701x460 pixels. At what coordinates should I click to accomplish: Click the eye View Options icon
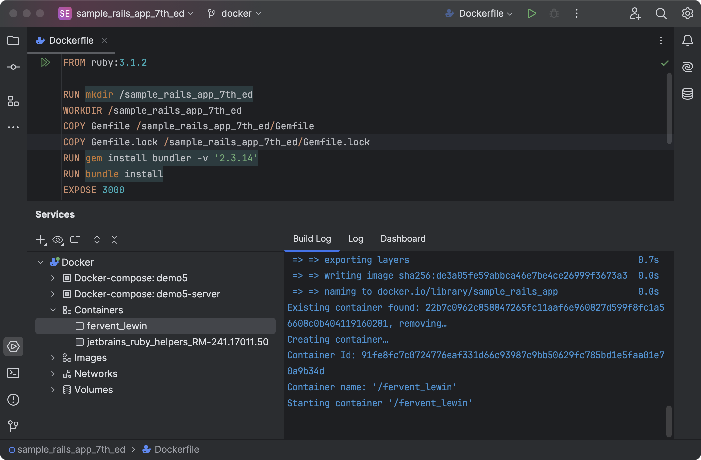click(58, 240)
